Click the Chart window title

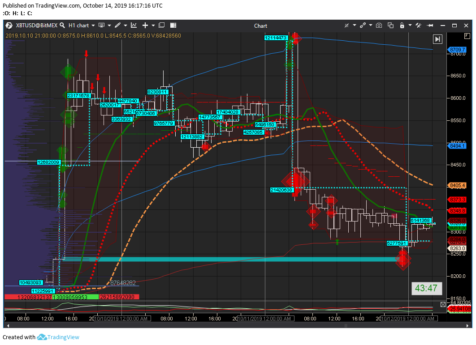[260, 26]
